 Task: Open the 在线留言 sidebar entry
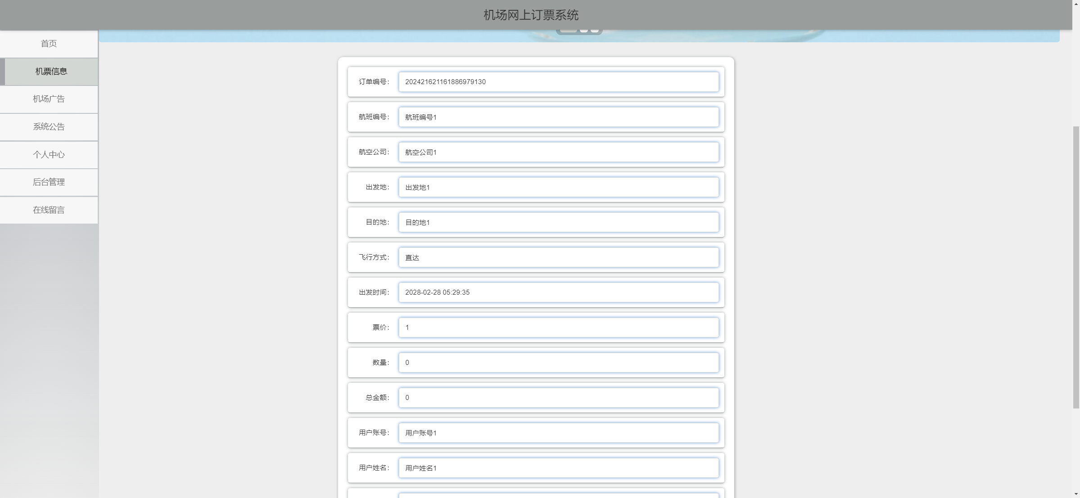pos(49,210)
